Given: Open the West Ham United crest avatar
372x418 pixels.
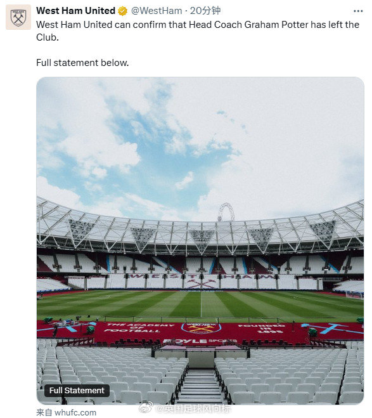Looking at the screenshot, I should coord(18,17).
